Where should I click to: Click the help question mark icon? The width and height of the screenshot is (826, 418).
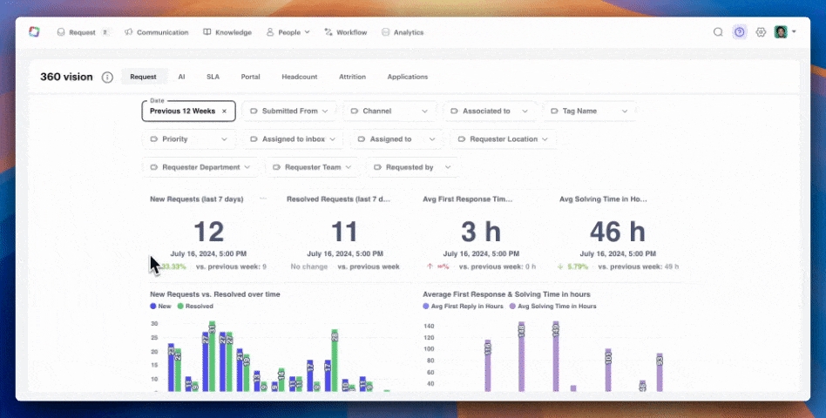740,32
